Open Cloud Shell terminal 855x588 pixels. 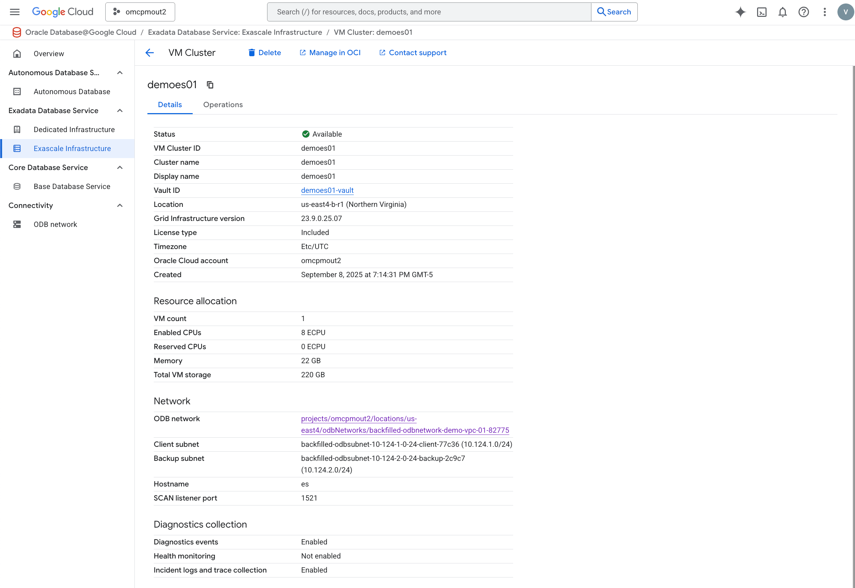click(x=762, y=12)
